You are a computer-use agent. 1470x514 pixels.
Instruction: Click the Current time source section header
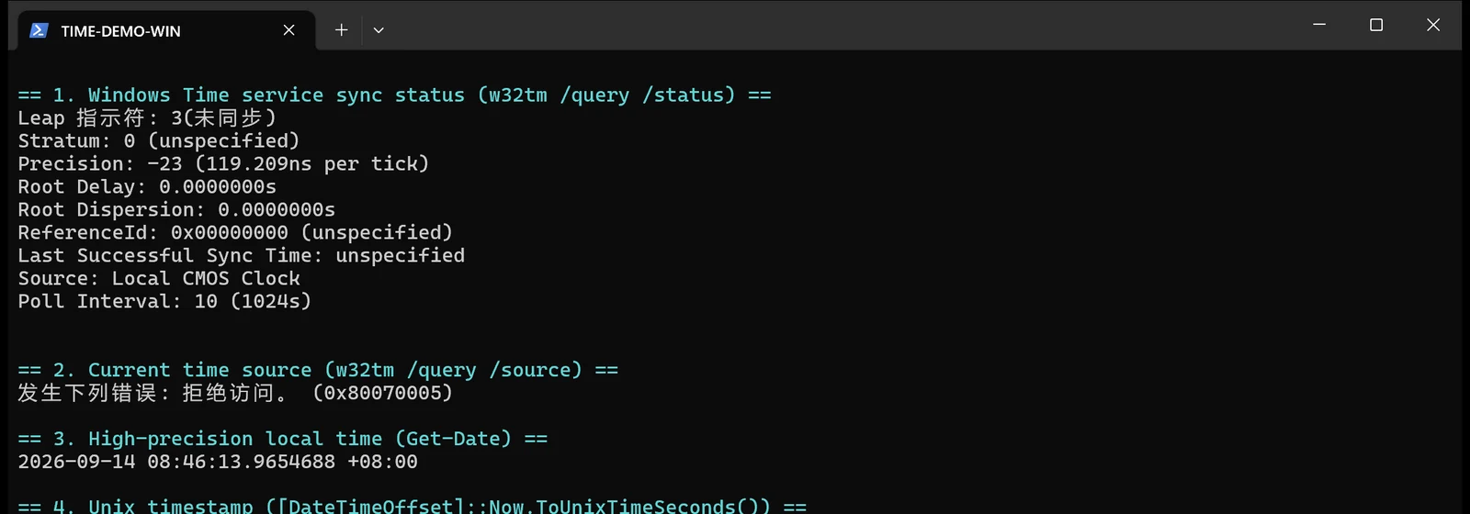(318, 371)
